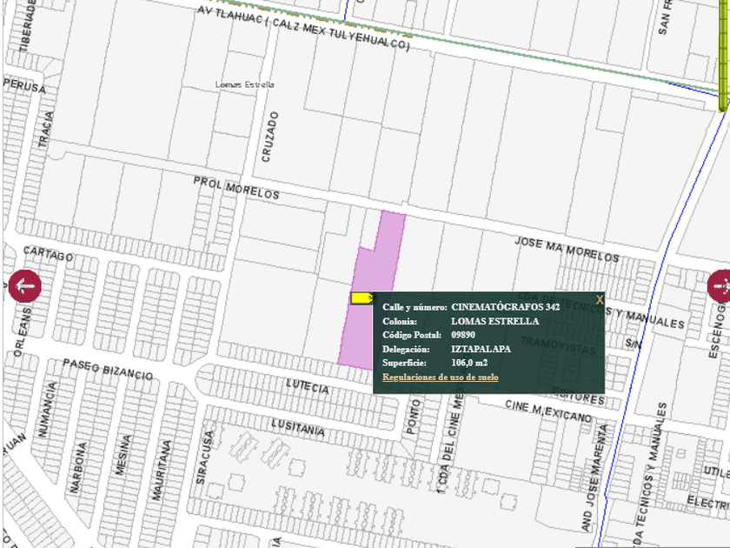Viewport: 730px width, 548px height.
Task: Click the LOMAS ESTRELLA colonia value
Action: pos(494,321)
